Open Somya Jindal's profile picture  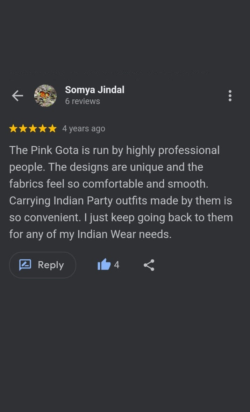[45, 96]
